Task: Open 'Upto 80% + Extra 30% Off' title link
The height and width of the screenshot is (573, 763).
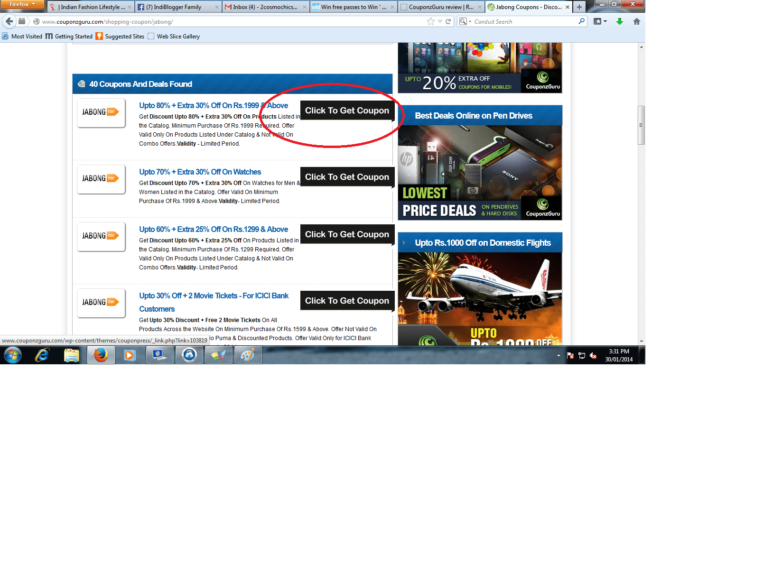Action: [214, 106]
